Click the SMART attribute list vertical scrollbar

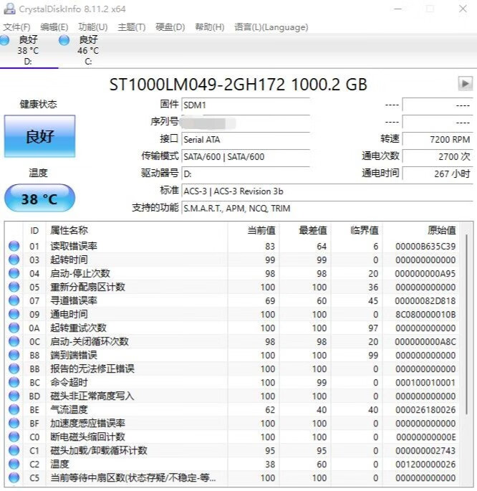click(x=467, y=354)
